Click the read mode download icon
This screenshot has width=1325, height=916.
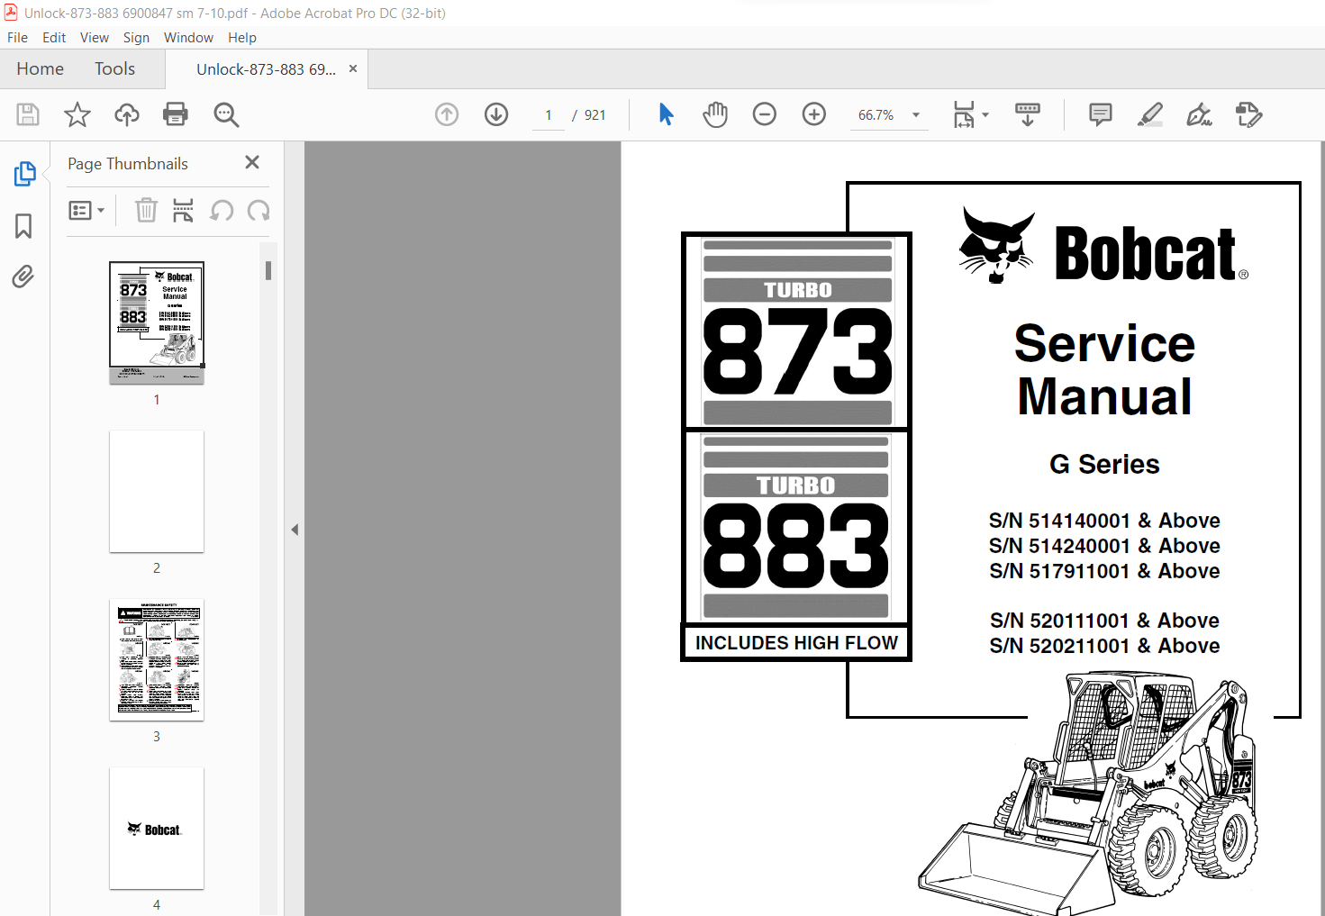(x=1028, y=114)
